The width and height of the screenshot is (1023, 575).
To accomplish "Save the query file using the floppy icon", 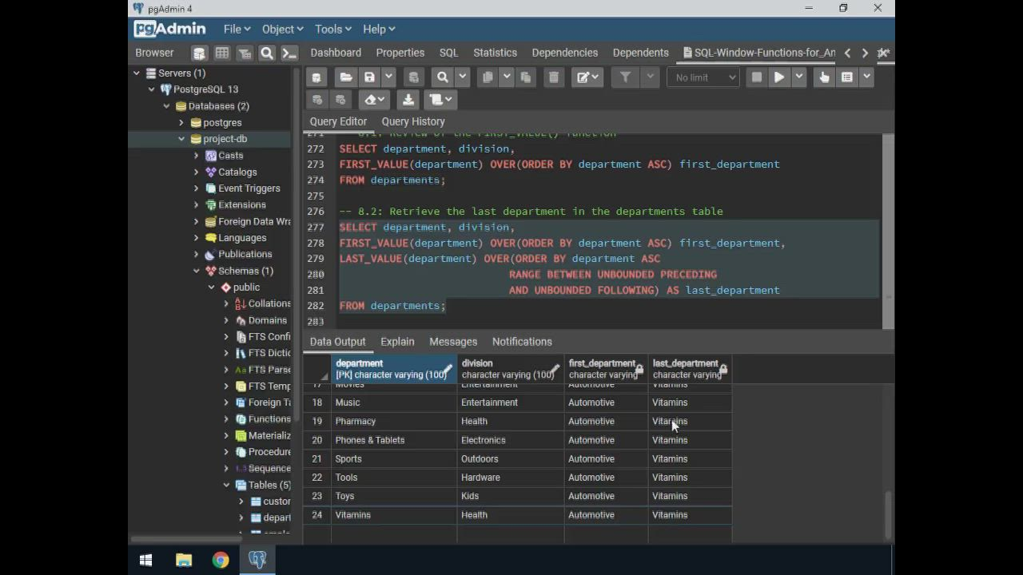I will click(x=369, y=77).
